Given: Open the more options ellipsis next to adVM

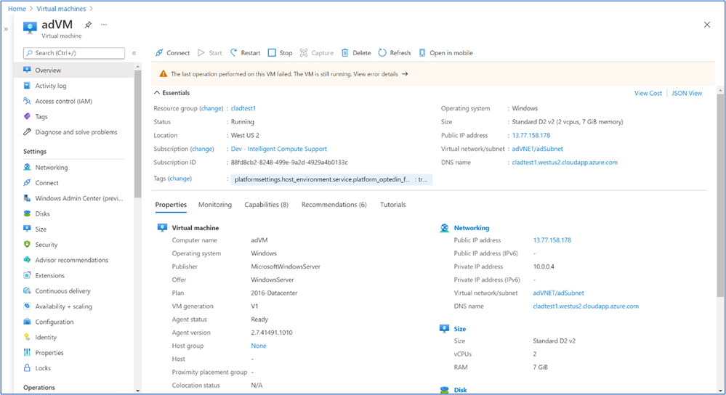Looking at the screenshot, I should [x=104, y=25].
